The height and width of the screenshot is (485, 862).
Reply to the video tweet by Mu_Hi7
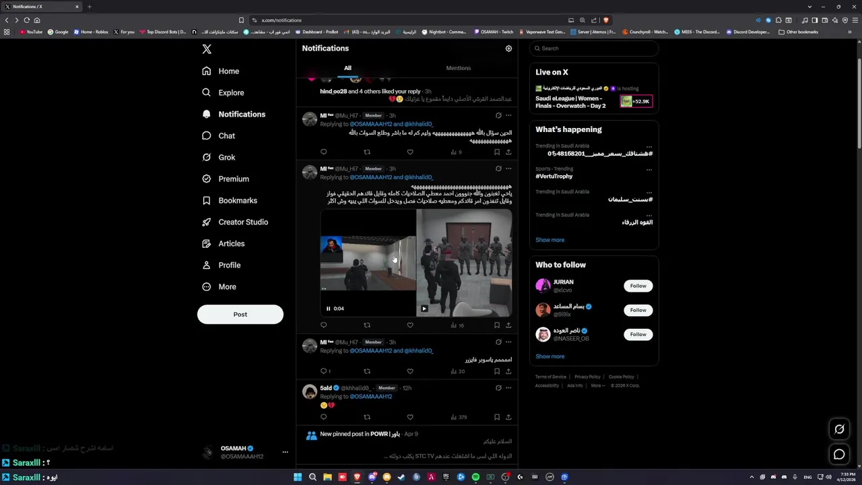coord(323,325)
